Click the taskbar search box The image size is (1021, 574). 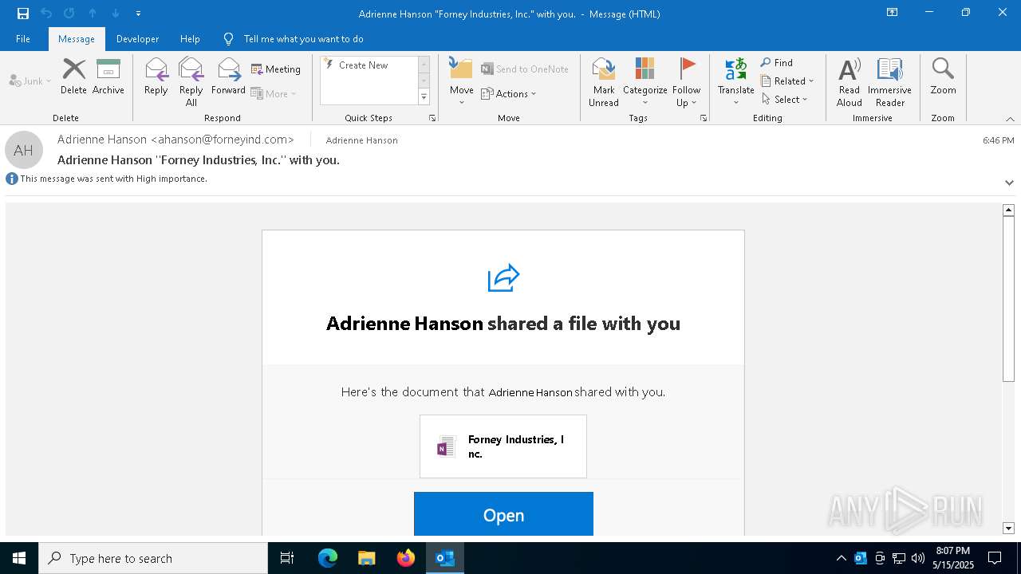click(x=153, y=558)
